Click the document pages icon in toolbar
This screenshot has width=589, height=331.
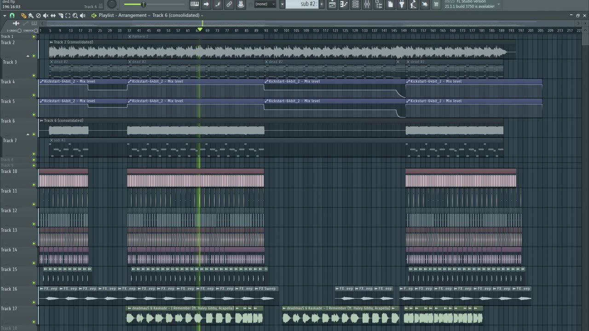(390, 4)
